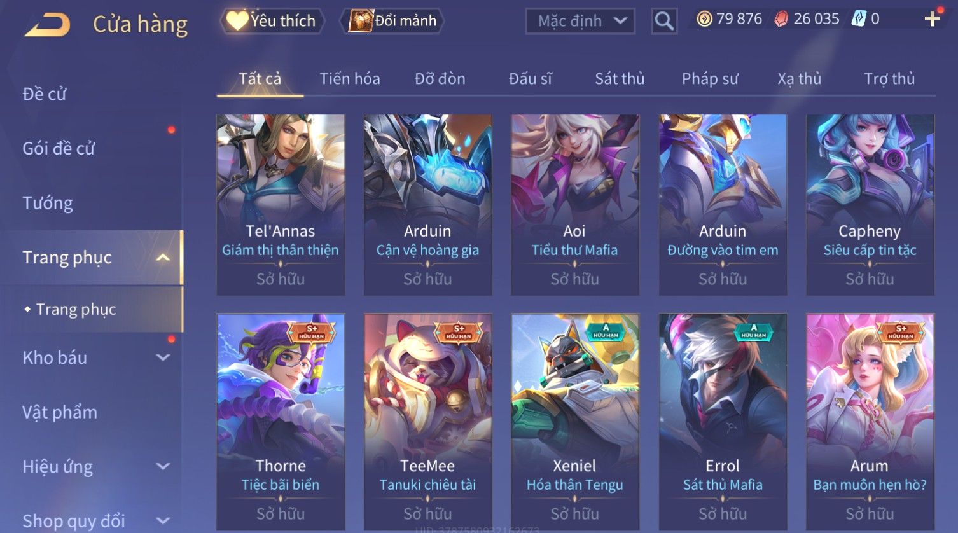The image size is (958, 533).
Task: Tap the gold coin currency icon
Action: click(x=704, y=19)
